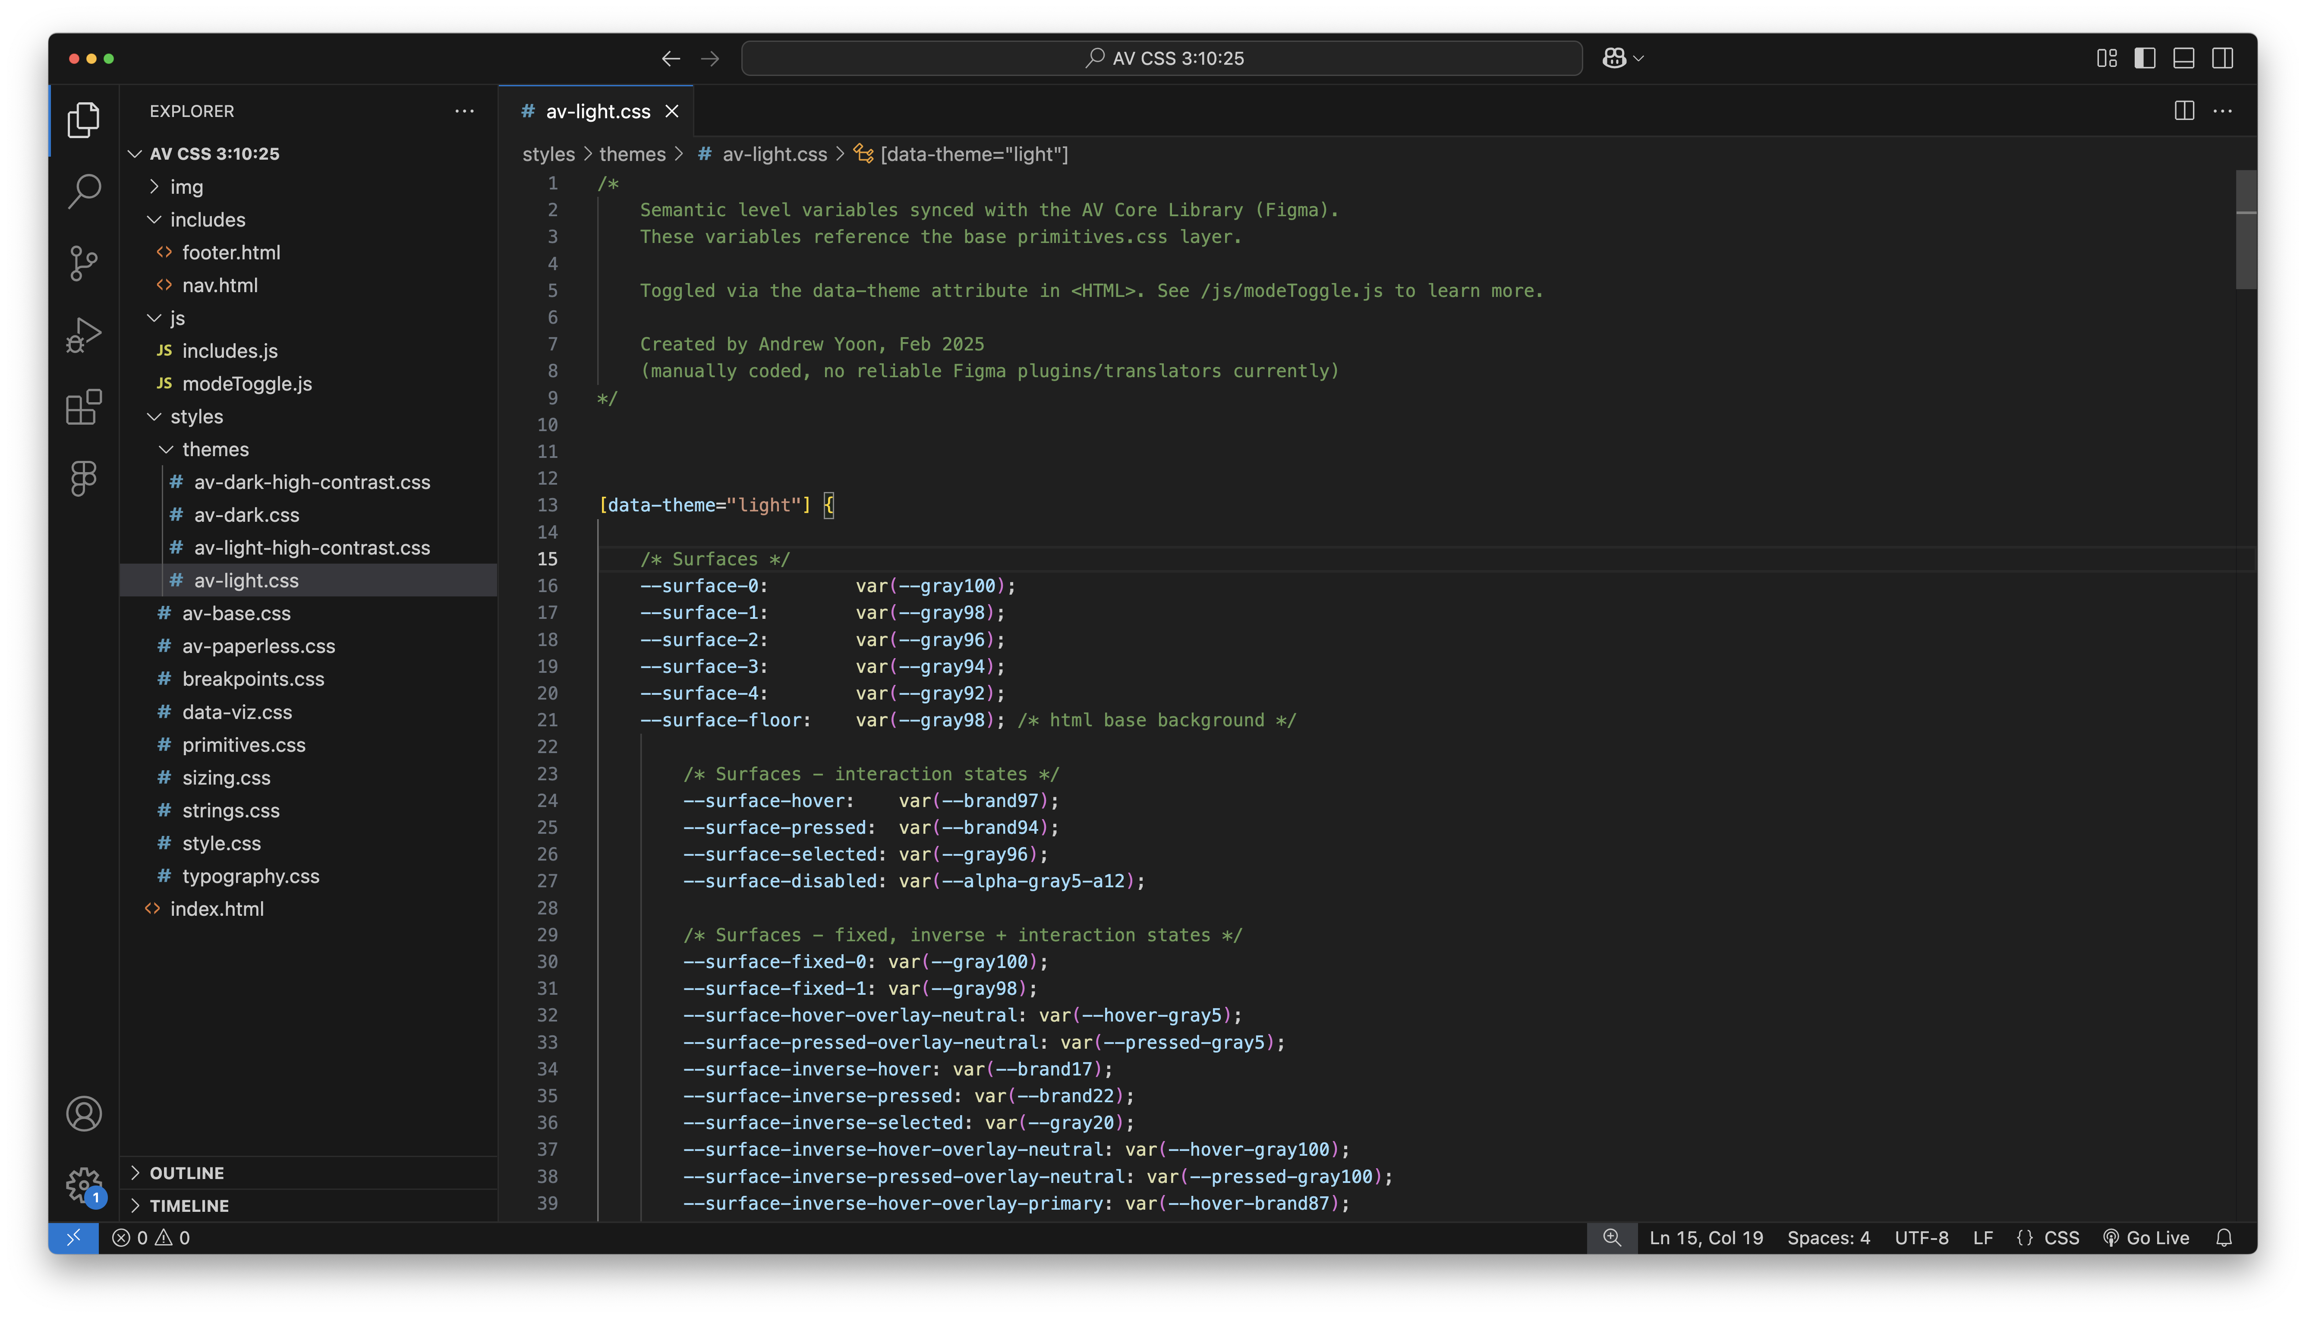Image resolution: width=2306 pixels, height=1318 pixels.
Task: Open Run and Debug view
Action: coord(83,335)
